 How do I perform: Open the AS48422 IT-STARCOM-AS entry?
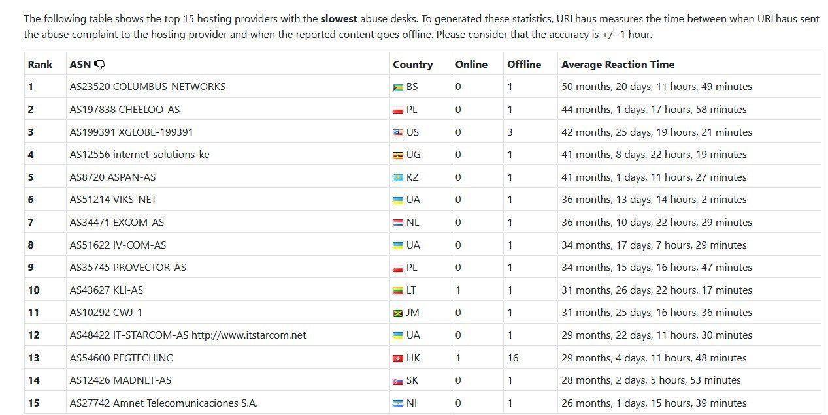[188, 335]
